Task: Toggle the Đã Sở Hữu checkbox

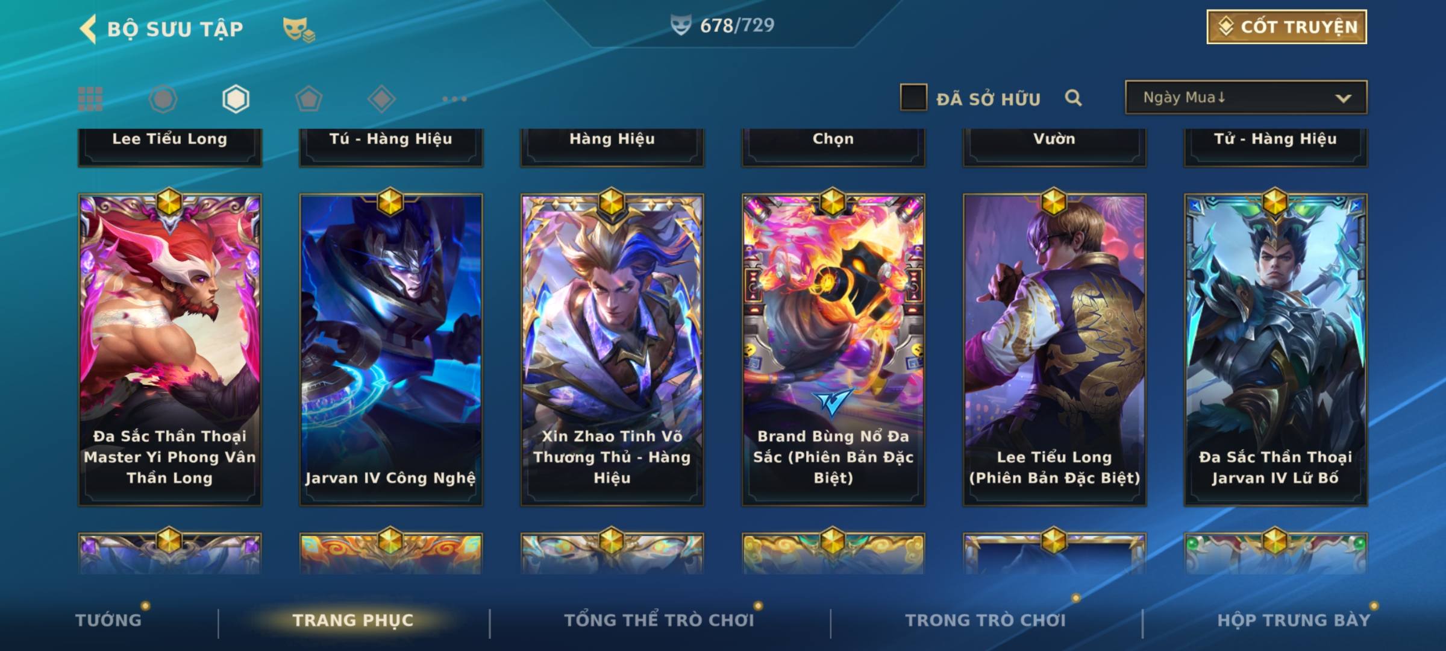Action: pos(913,98)
